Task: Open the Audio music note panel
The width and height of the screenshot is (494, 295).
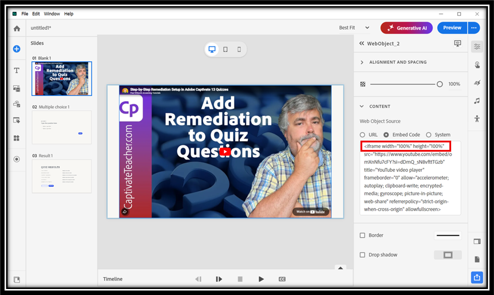Action: (477, 101)
